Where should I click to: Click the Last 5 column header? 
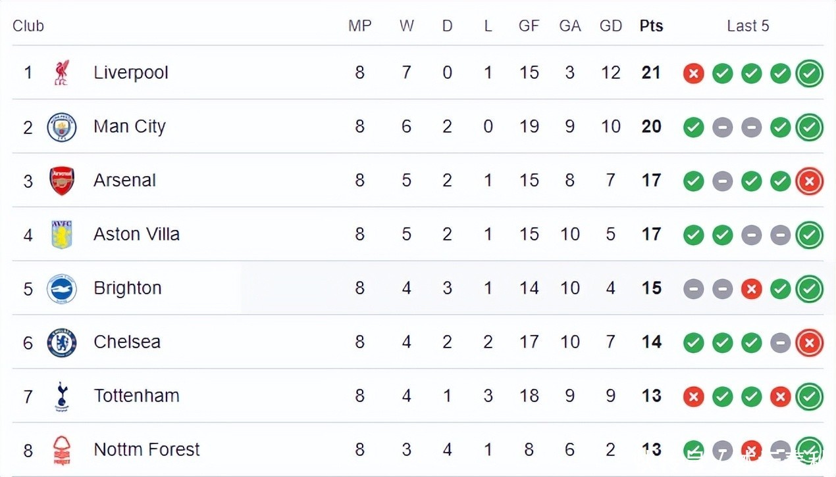click(x=748, y=26)
